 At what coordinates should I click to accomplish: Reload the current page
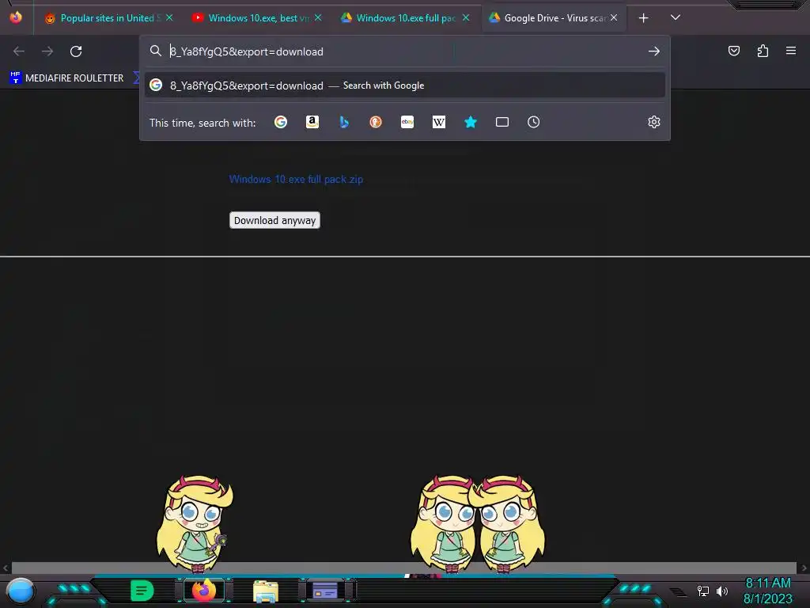(76, 51)
